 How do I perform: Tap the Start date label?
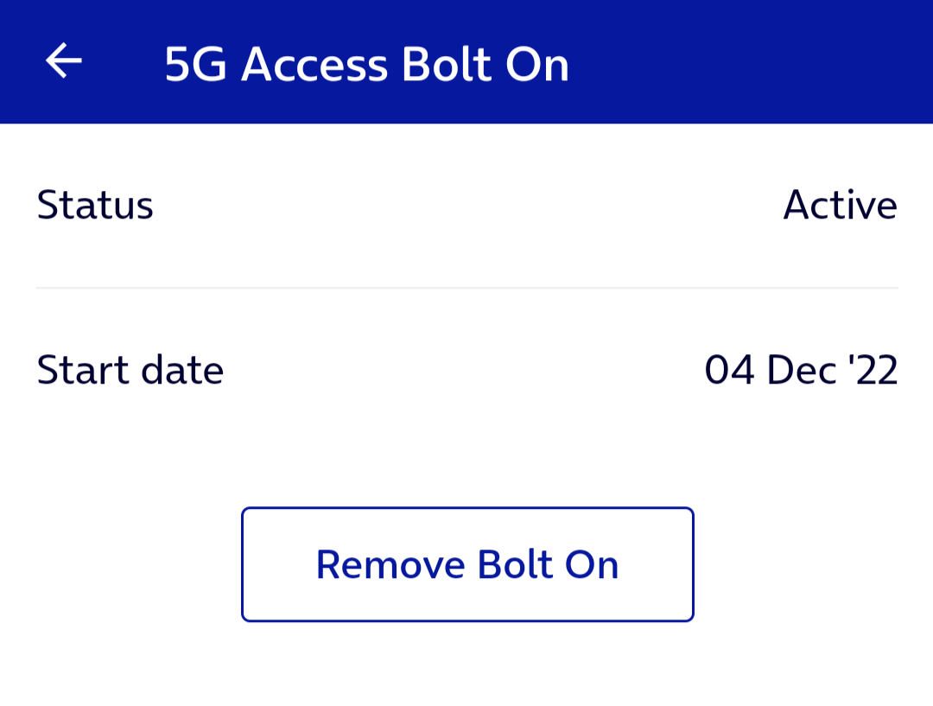coord(130,369)
